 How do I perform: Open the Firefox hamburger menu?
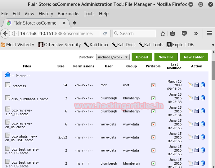(x=209, y=34)
